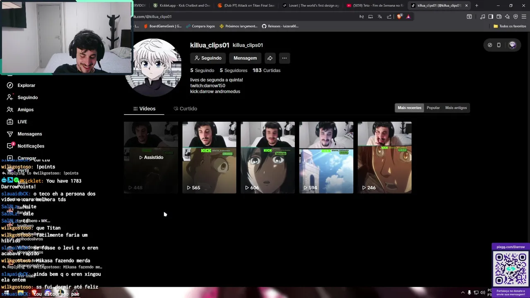
Task: Open the Compara Jogos bookmark
Action: tap(200, 26)
